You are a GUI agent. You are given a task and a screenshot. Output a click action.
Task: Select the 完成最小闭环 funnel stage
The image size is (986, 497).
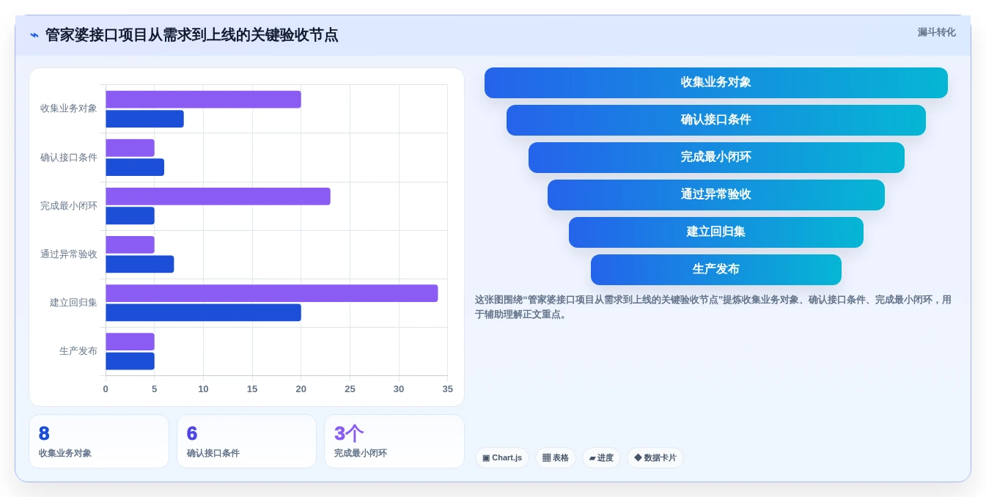[716, 158]
